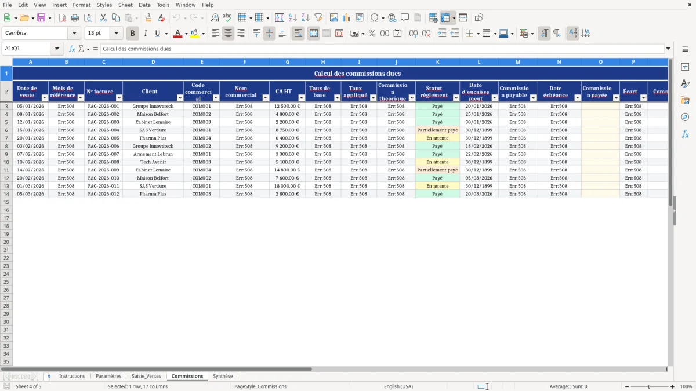Open the Data menu
This screenshot has width=696, height=391.
(144, 5)
